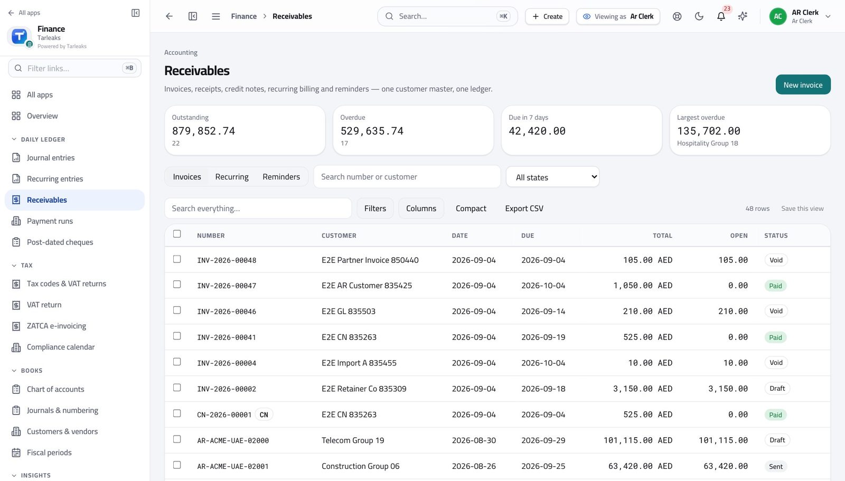Open the Filters button

(375, 209)
